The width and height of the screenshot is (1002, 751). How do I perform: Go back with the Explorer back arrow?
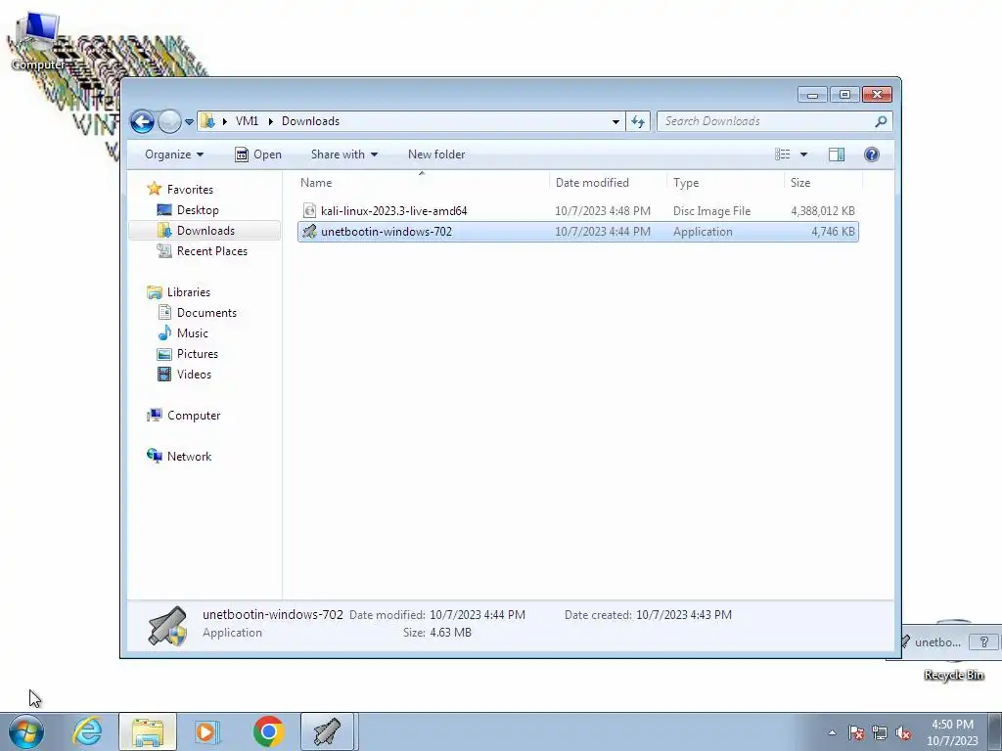tap(142, 121)
